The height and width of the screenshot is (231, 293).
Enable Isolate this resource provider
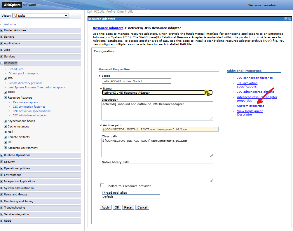(x=102, y=185)
